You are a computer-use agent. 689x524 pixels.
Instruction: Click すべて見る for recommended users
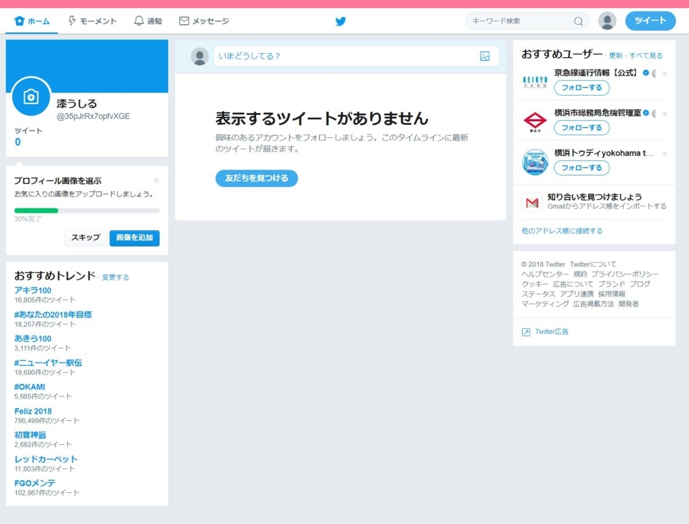(646, 55)
